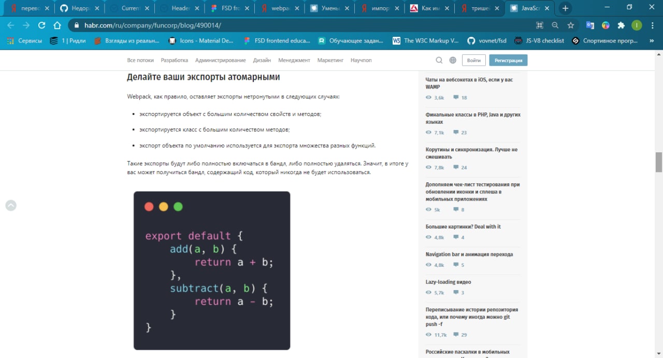663x358 pixels.
Task: Open the Спортивное прогр... bookmark
Action: point(605,40)
